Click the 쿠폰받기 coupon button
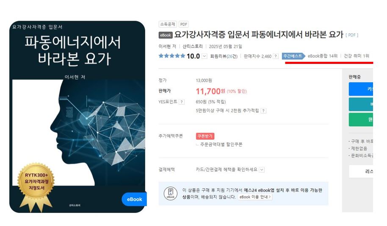 point(205,136)
